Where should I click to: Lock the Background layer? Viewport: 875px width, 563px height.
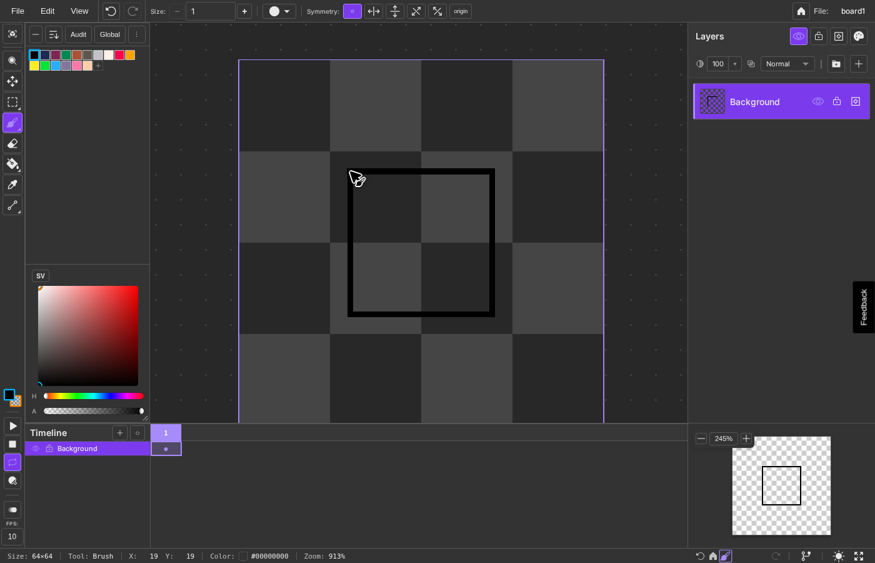[837, 101]
